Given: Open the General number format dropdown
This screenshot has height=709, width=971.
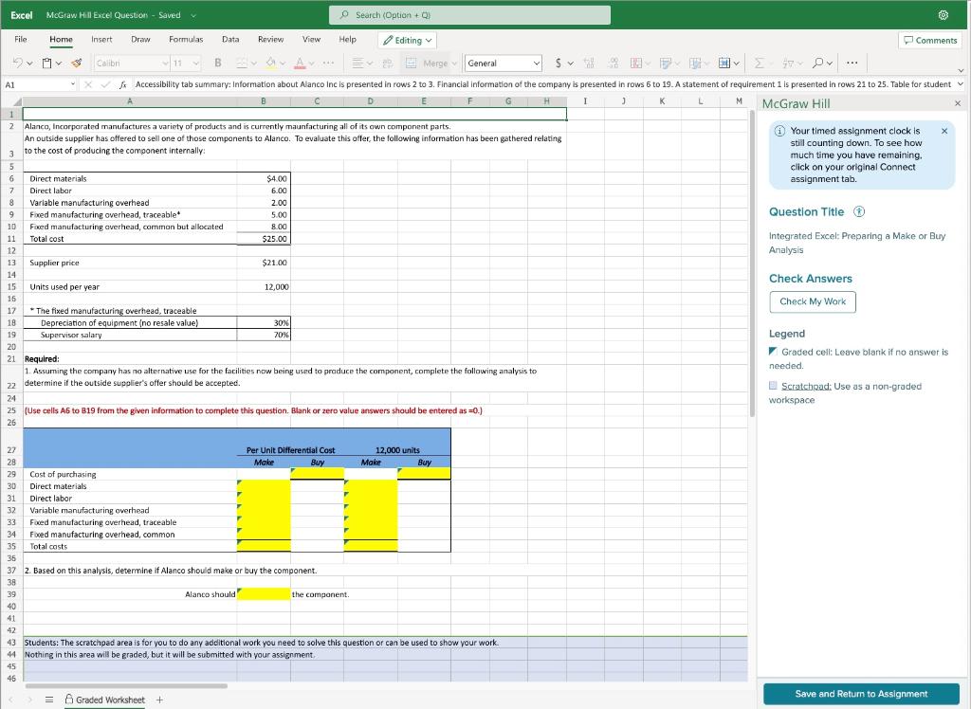Looking at the screenshot, I should tap(537, 64).
